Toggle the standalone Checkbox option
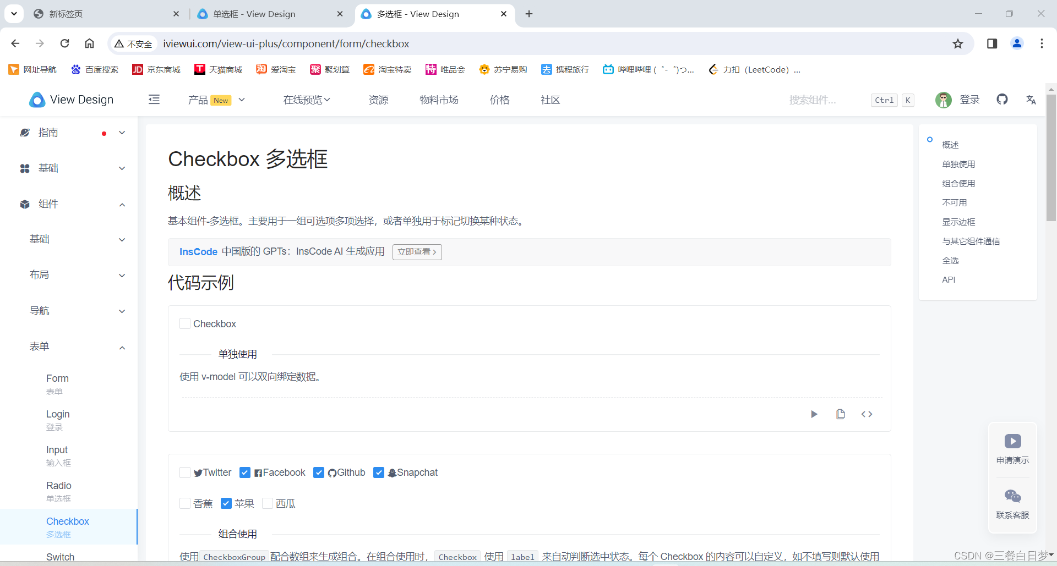Image resolution: width=1057 pixels, height=566 pixels. tap(185, 323)
